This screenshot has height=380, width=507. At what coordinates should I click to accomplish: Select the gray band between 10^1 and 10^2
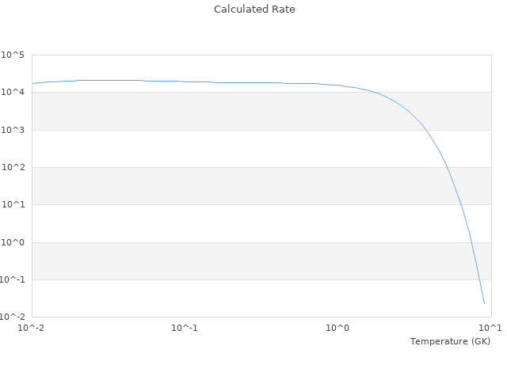coord(198,186)
